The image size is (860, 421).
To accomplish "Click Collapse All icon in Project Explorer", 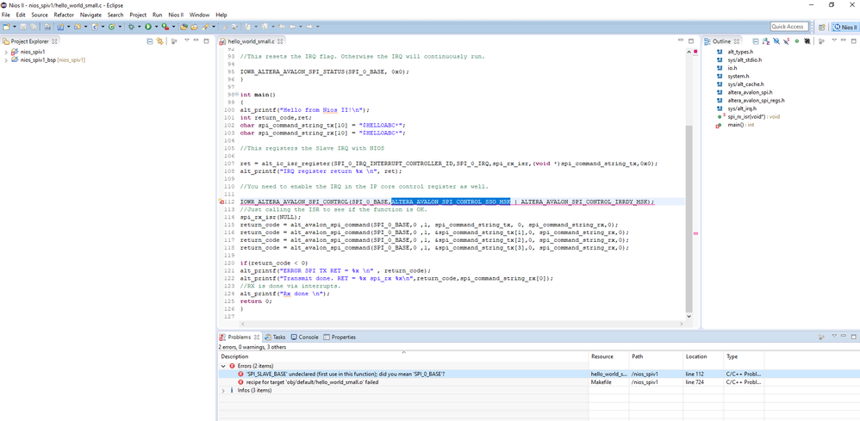I will [150, 41].
